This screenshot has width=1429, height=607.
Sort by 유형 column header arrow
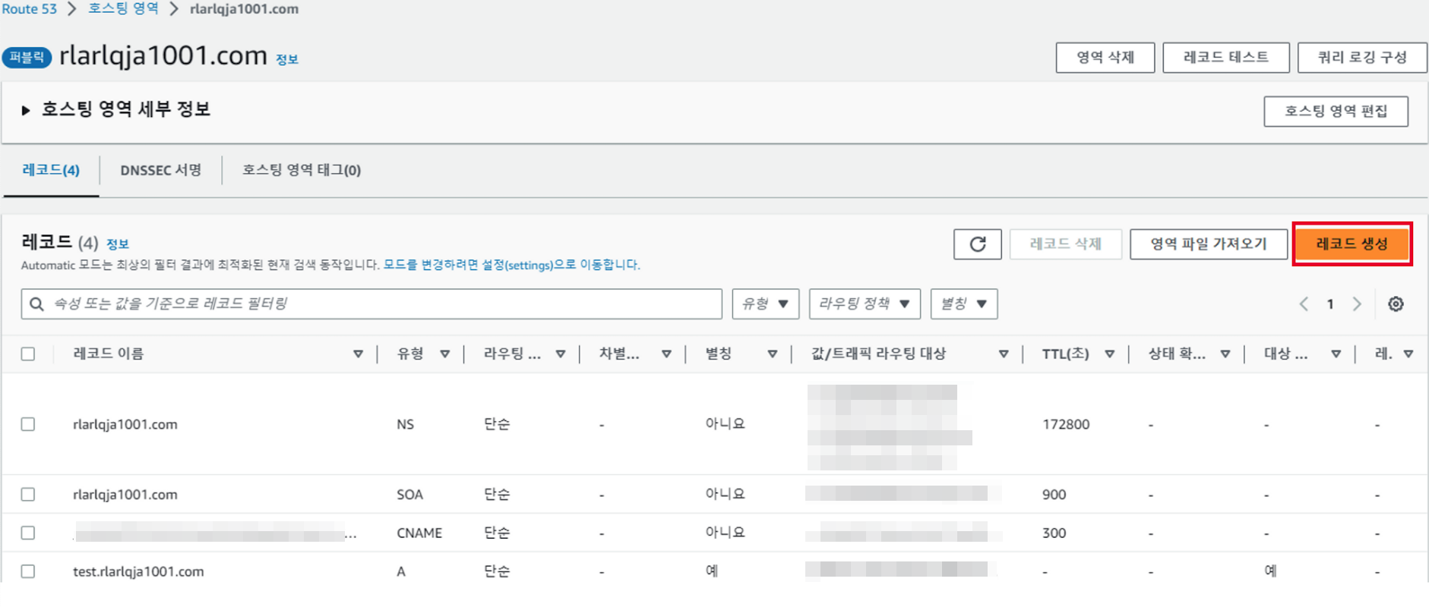coord(445,354)
